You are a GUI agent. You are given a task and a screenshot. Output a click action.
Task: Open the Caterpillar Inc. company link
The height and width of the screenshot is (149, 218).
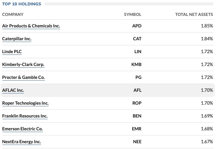(17, 39)
